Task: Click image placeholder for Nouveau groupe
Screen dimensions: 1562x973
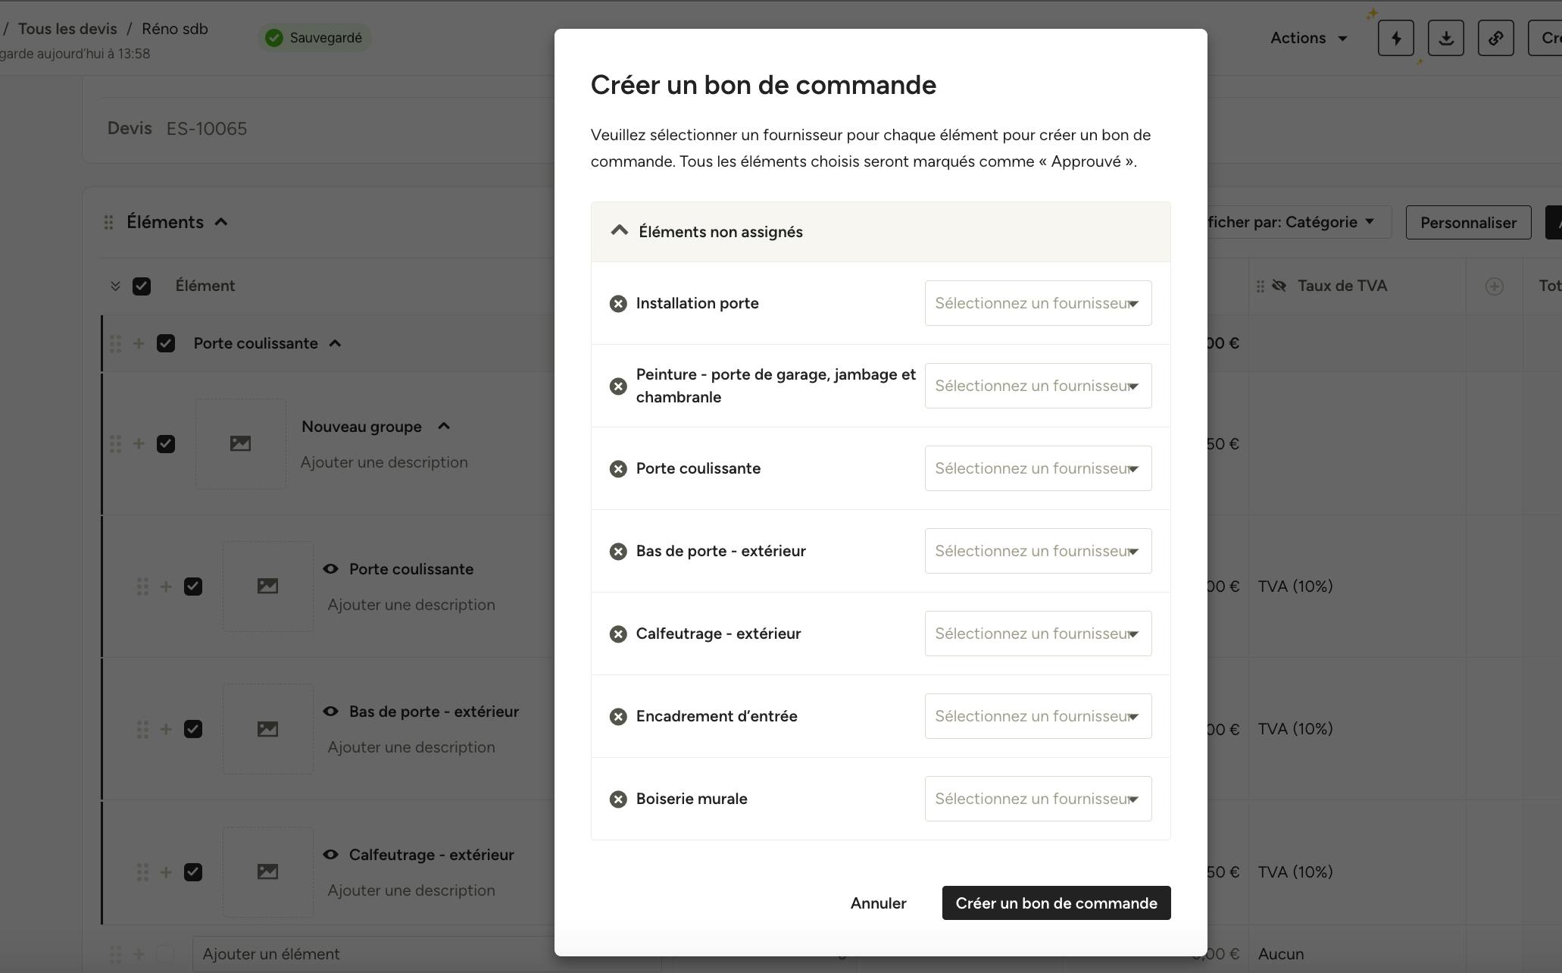Action: click(241, 444)
